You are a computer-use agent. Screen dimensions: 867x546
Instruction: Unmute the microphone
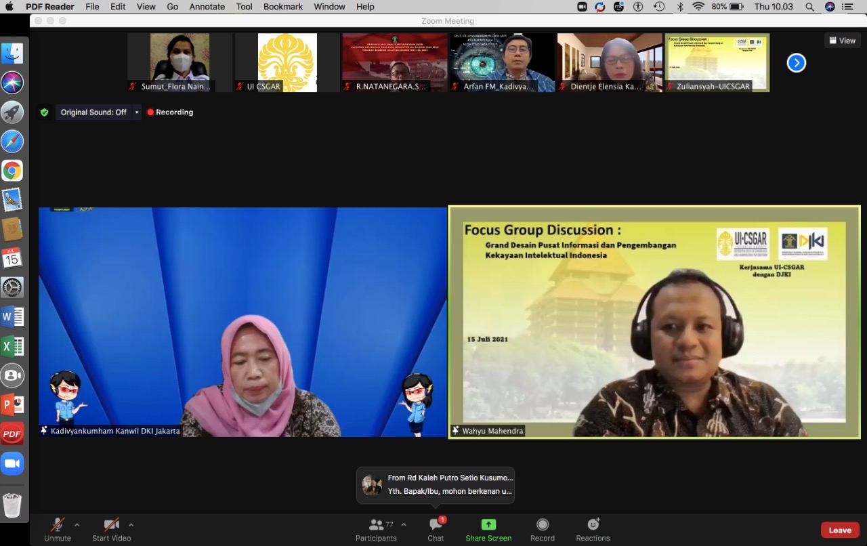(58, 525)
